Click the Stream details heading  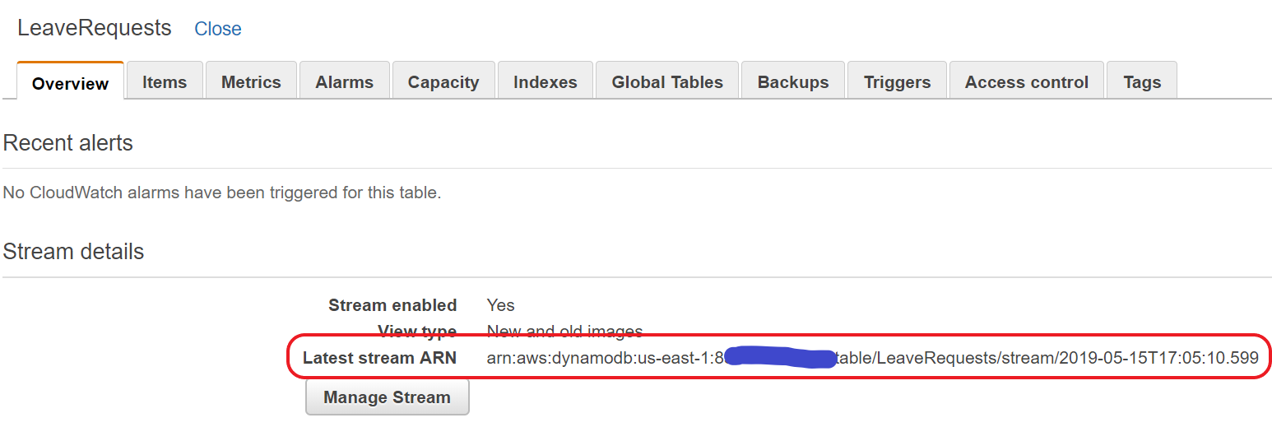pyautogui.click(x=73, y=252)
